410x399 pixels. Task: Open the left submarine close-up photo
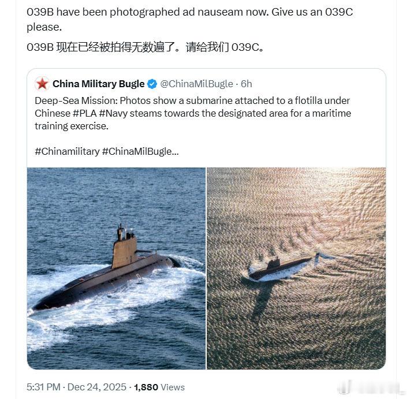click(x=116, y=268)
